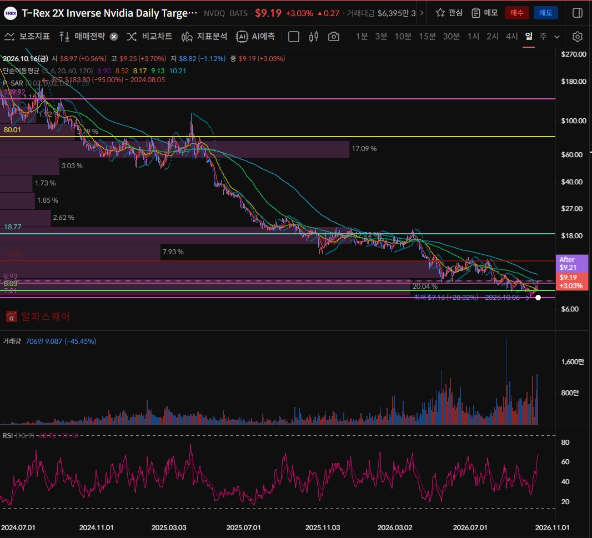Click the 20.04 % volume profile label
This screenshot has width=592, height=538.
[x=425, y=286]
